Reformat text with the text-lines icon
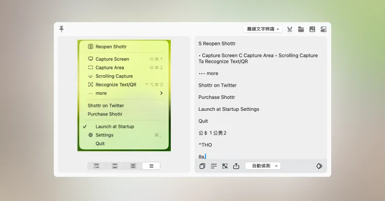385x201 pixels. point(214,166)
